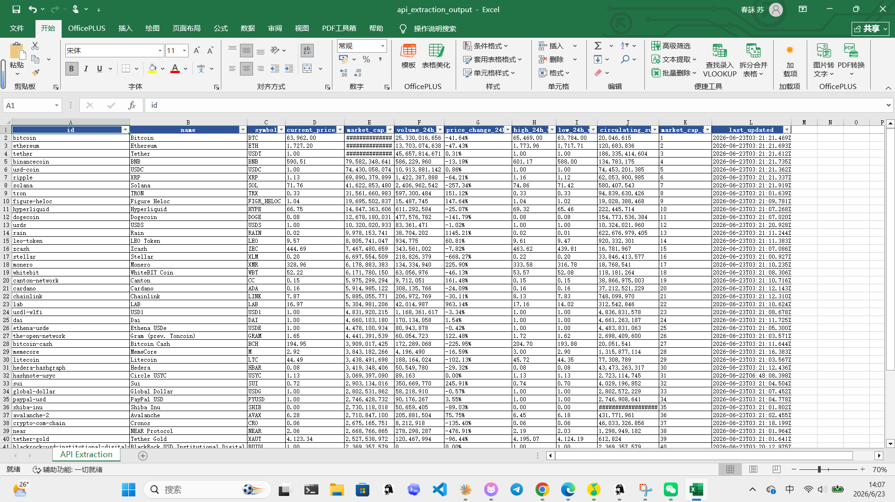
Task: Open filter dropdown for last_updated column
Action: pos(787,130)
